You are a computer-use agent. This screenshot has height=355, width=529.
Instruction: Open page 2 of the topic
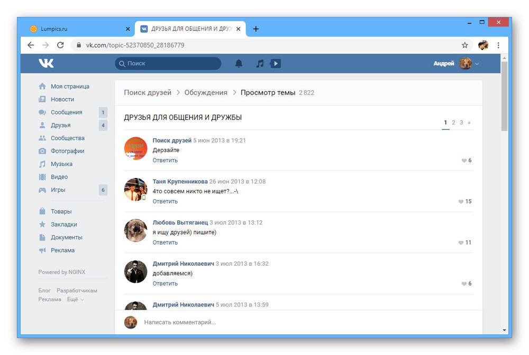pyautogui.click(x=453, y=122)
